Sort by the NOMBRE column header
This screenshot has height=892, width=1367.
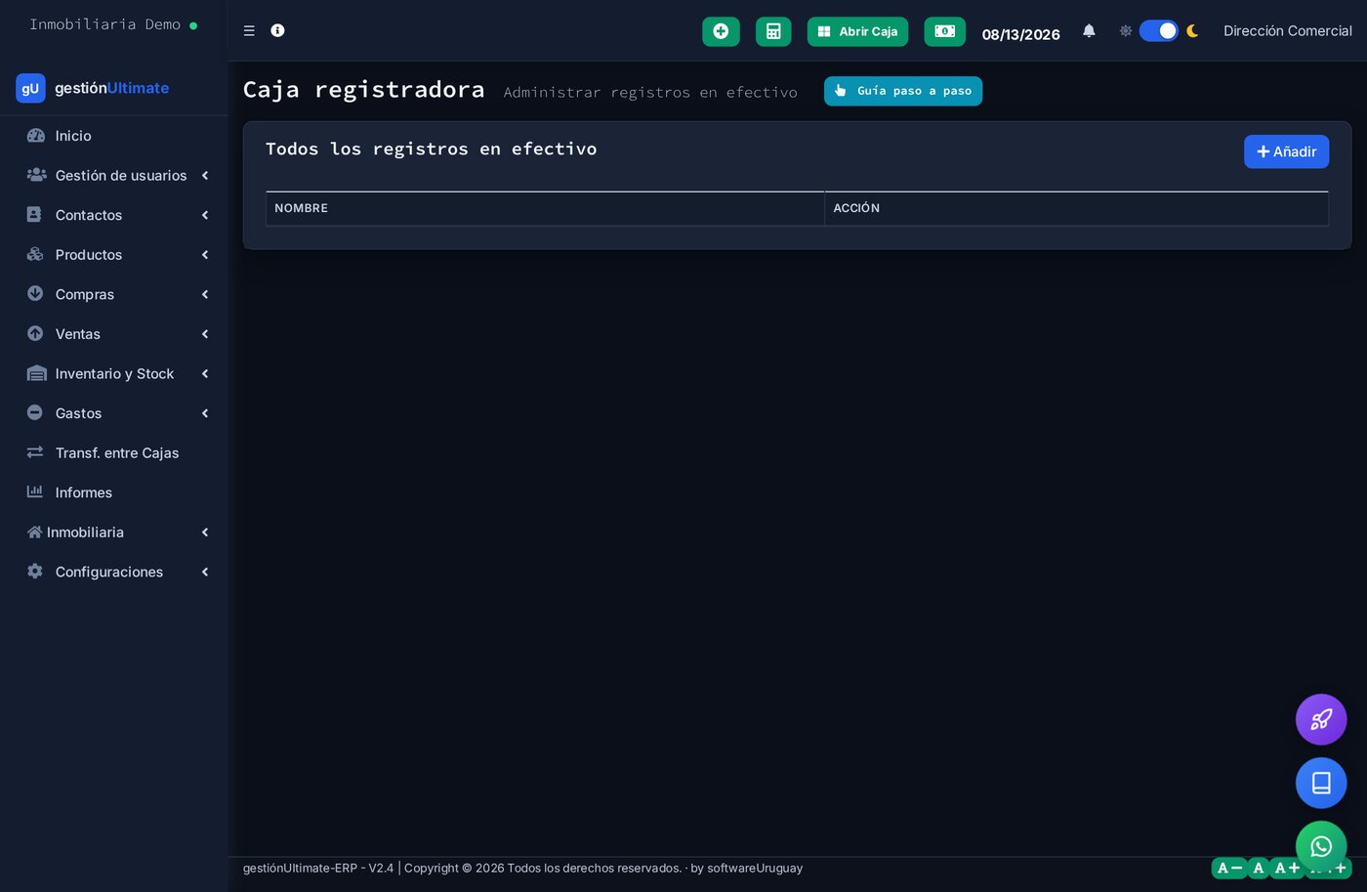click(x=545, y=208)
